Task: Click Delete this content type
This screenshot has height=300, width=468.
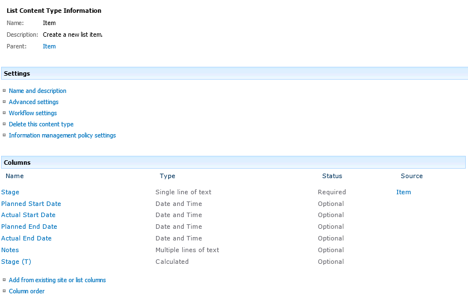Action: coord(41,124)
